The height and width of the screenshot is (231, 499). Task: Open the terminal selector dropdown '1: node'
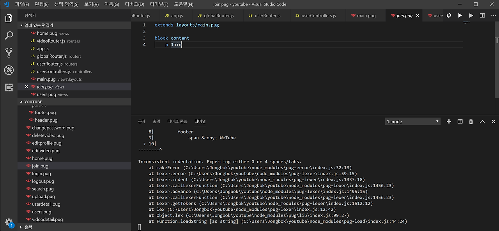click(412, 121)
